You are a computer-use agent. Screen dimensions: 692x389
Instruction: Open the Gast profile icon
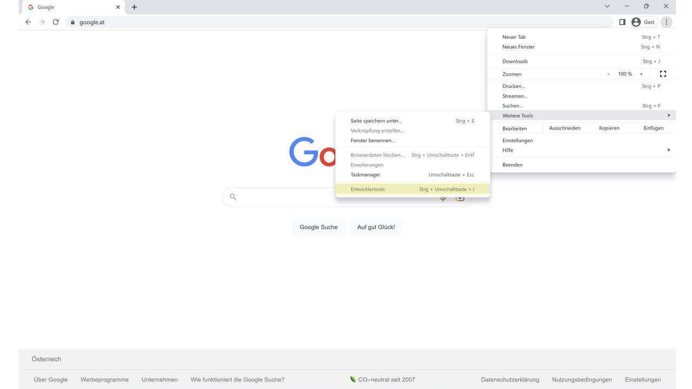636,22
